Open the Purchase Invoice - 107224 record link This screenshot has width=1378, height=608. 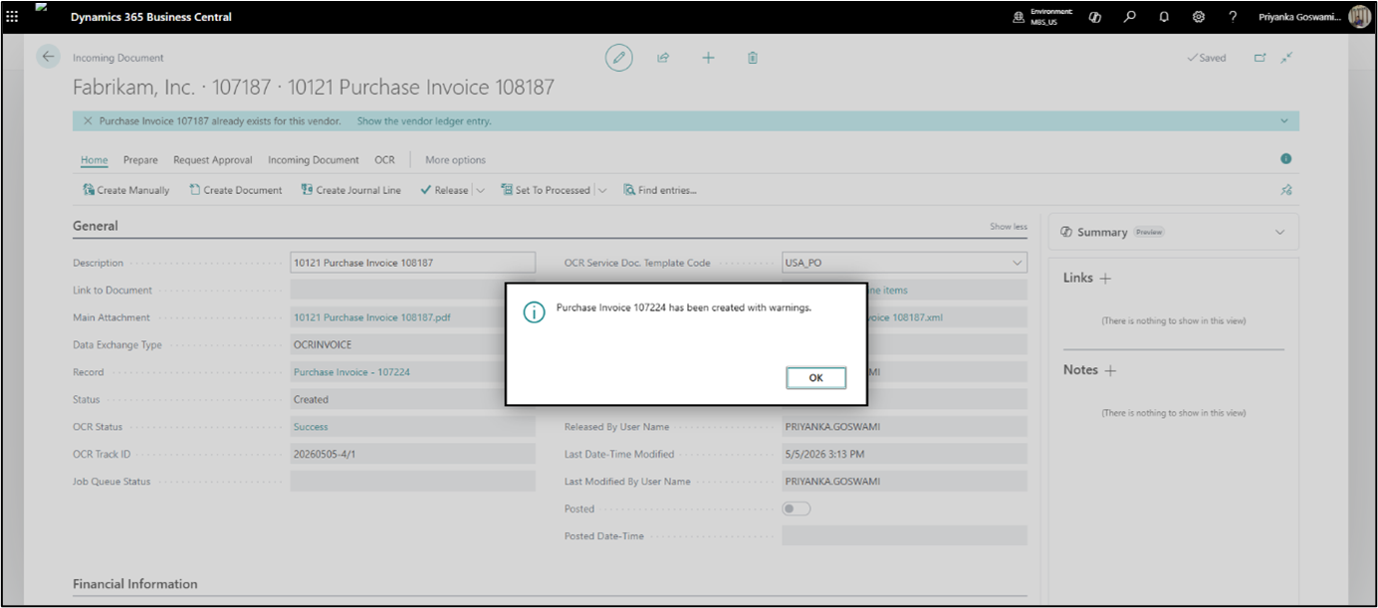click(351, 372)
